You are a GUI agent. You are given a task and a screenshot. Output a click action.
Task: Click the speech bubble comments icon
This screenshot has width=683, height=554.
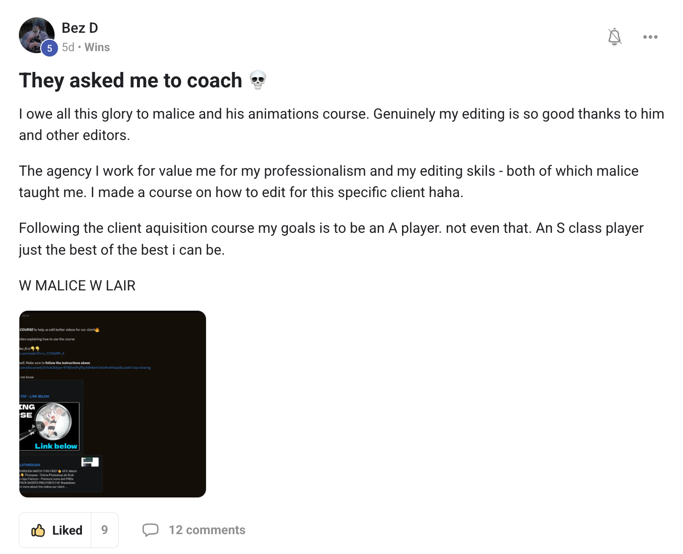click(x=150, y=530)
